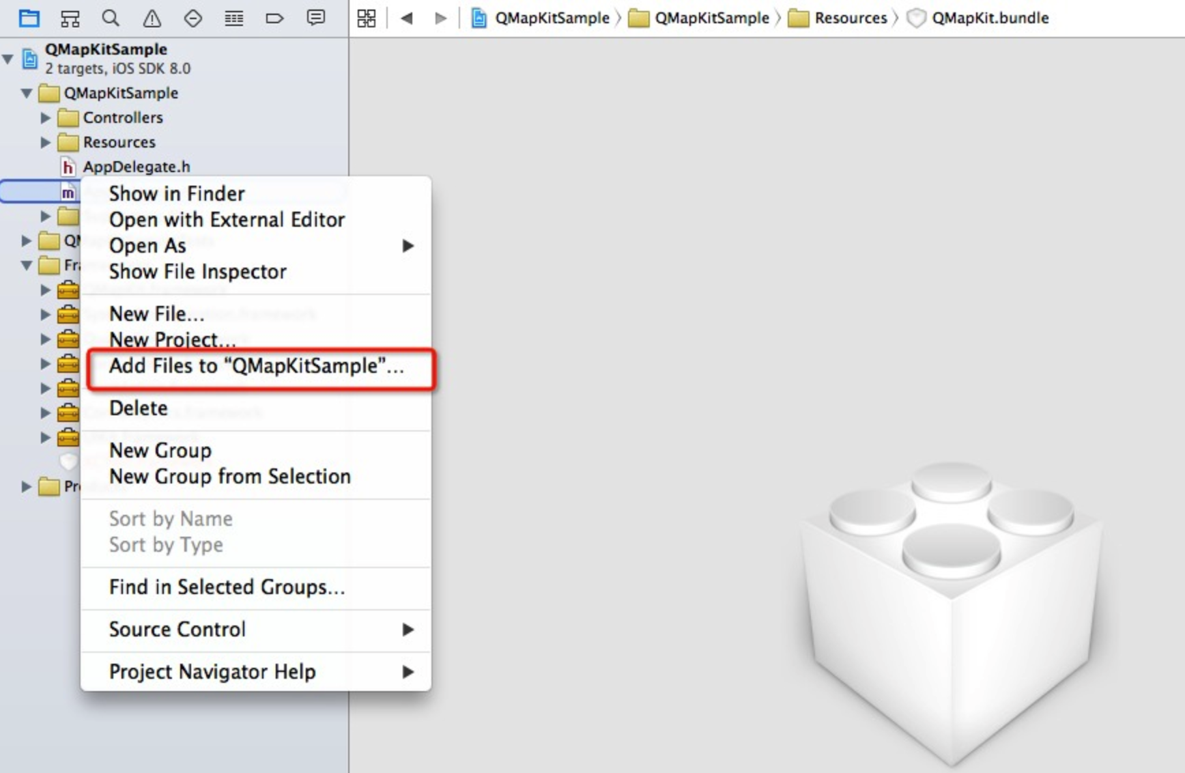Expand the Products group triangle
Screen dimensions: 1185x773
point(26,486)
